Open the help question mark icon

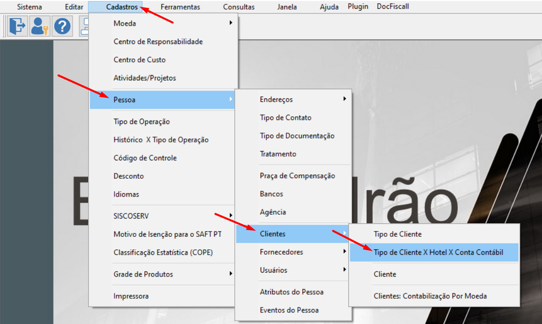[x=62, y=26]
